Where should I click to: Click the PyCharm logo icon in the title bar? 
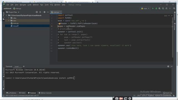point(4,5)
